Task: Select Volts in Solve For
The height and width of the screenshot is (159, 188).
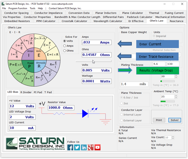Action: pyautogui.click(x=68, y=41)
